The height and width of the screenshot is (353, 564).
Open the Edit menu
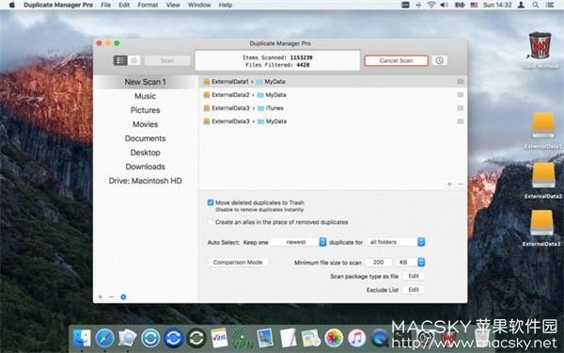click(124, 5)
